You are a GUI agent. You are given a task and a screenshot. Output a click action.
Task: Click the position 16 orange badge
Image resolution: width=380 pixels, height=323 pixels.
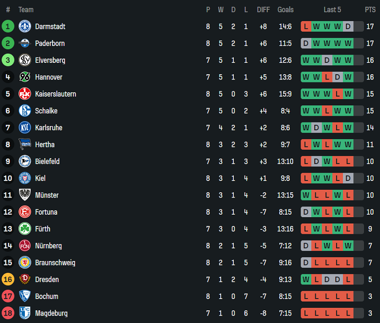(x=8, y=280)
